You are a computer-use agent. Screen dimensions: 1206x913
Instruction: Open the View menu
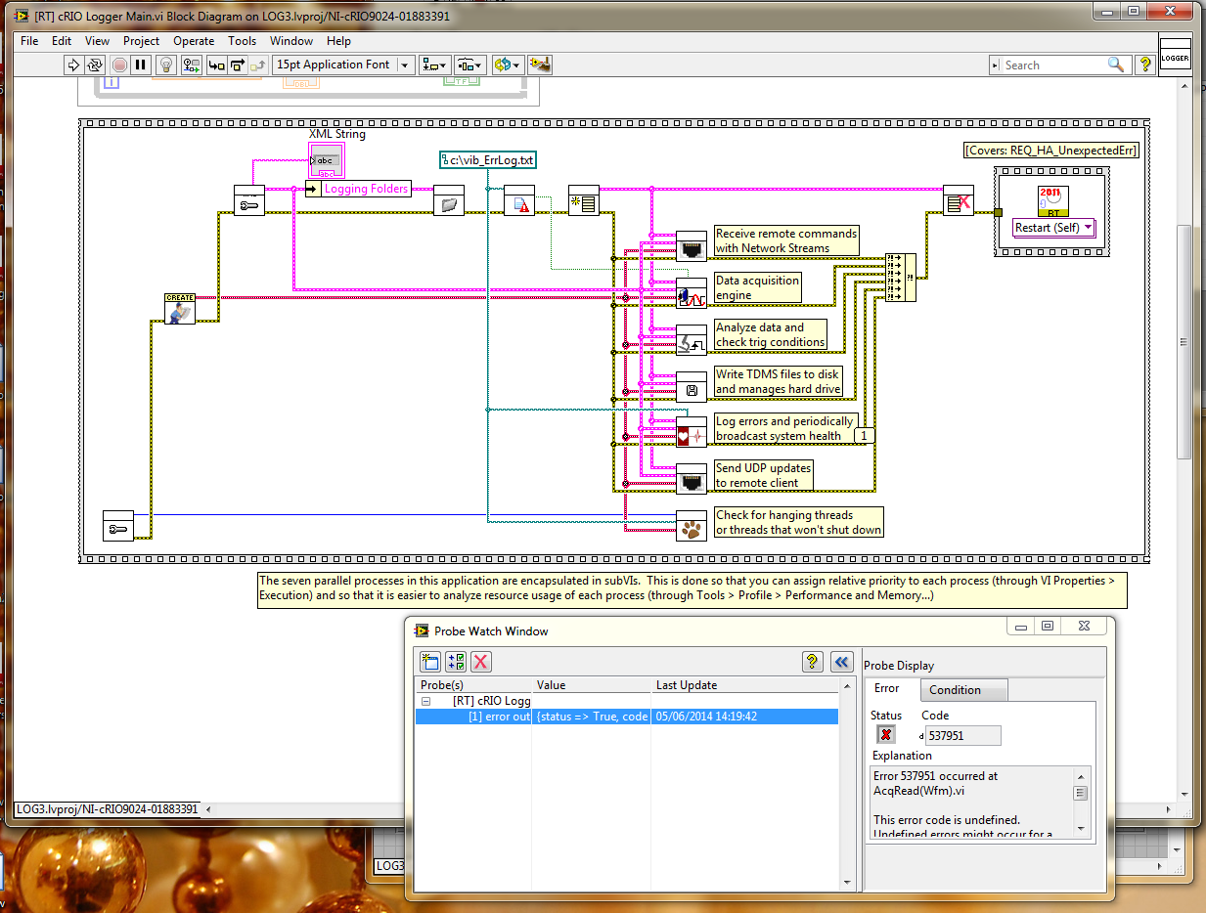(x=98, y=41)
